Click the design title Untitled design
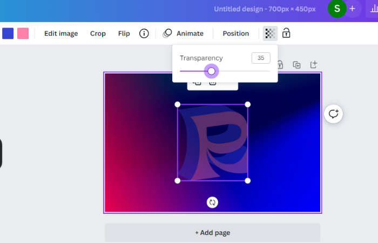Screen dimensions: 378x243 (x=265, y=9)
